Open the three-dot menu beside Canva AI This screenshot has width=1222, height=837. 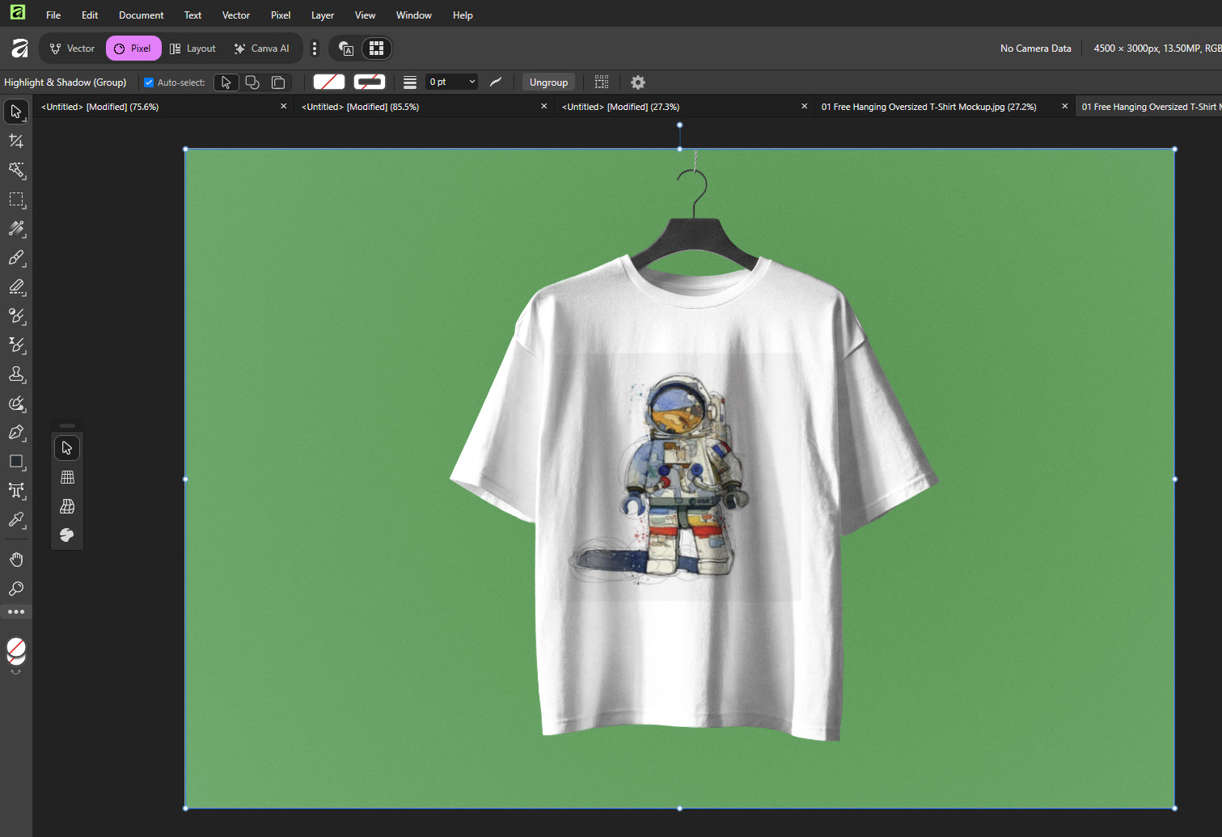pyautogui.click(x=315, y=48)
